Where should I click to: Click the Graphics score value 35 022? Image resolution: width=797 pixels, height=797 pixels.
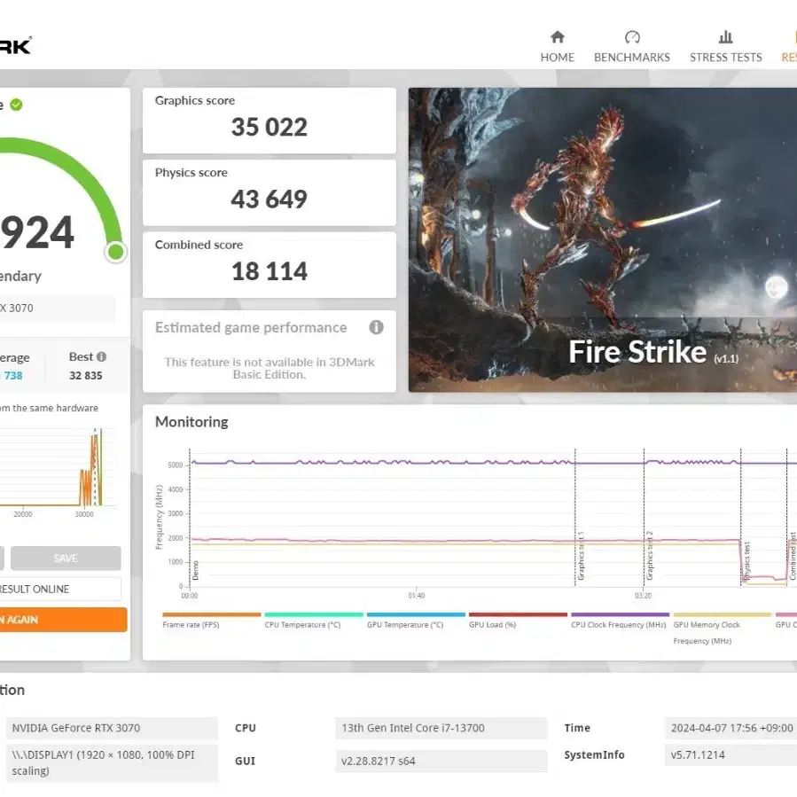[270, 127]
